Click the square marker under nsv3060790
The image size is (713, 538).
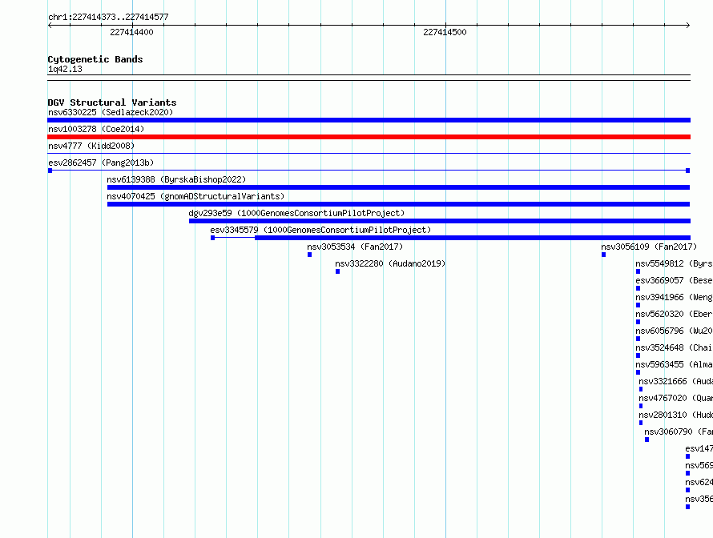click(647, 440)
